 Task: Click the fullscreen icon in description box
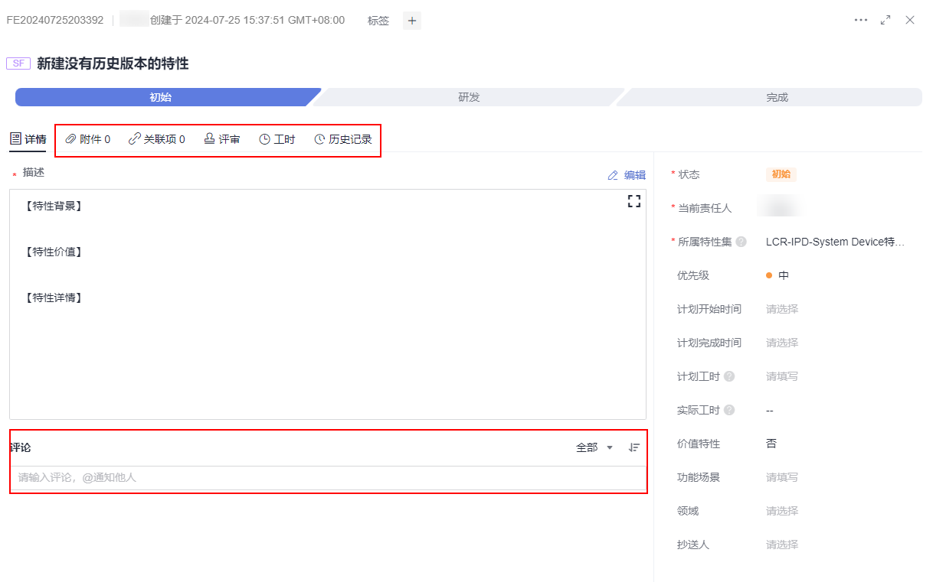[633, 201]
